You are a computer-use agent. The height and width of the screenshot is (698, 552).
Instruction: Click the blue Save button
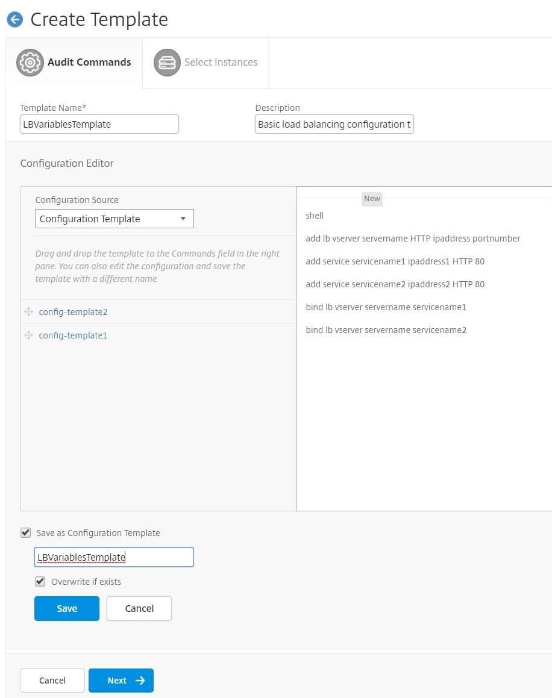tap(67, 608)
